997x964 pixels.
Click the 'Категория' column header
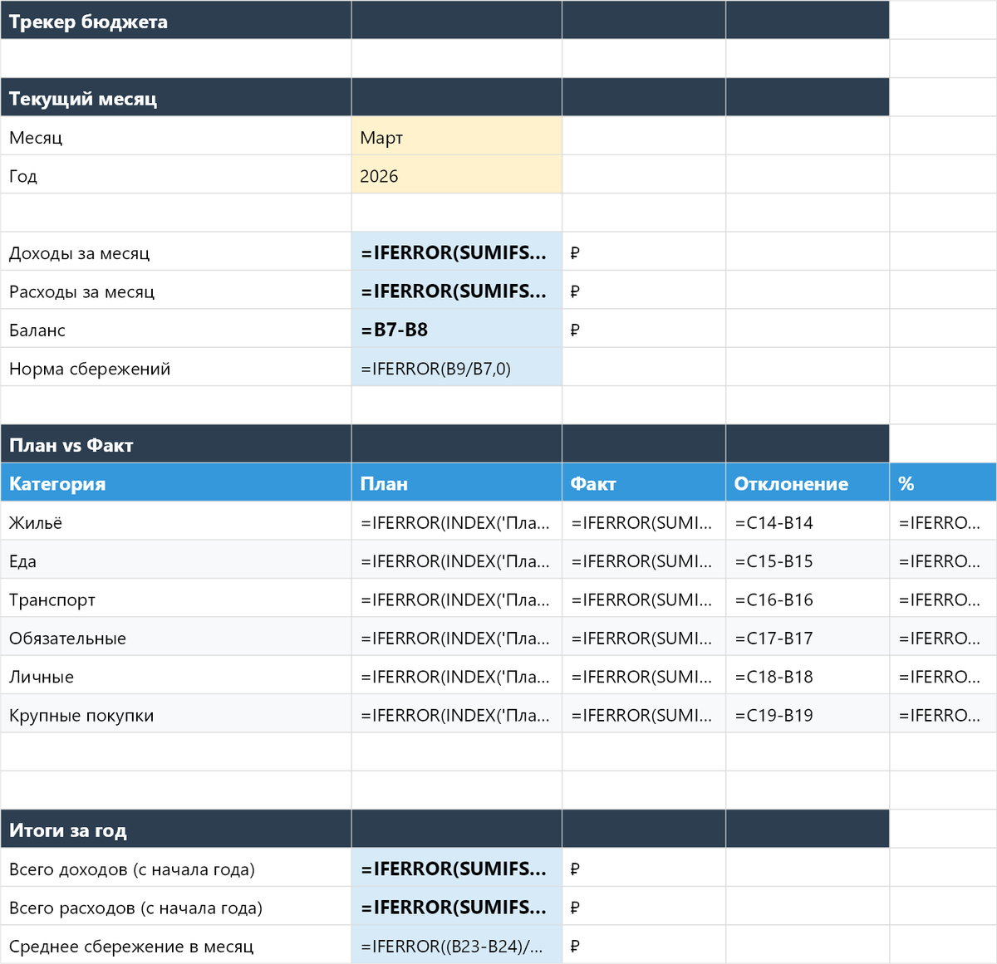coord(175,484)
